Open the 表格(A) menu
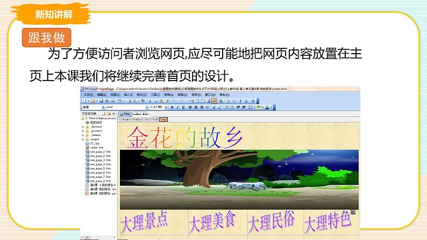 pyautogui.click(x=169, y=94)
